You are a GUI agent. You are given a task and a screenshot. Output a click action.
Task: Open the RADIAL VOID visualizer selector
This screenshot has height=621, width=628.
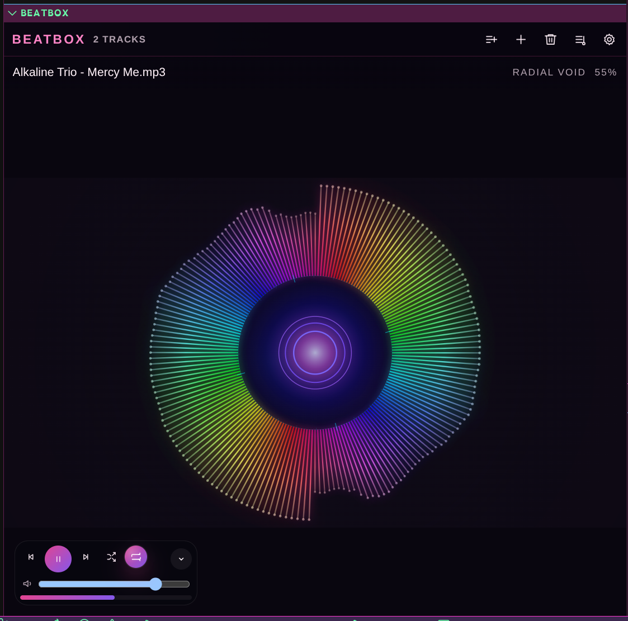tap(549, 72)
